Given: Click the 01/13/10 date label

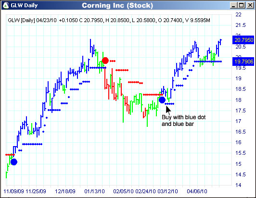Looking at the screenshot, I should pos(94,191).
